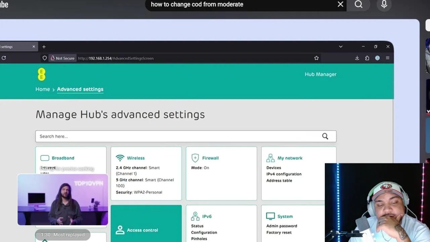The height and width of the screenshot is (242, 430).
Task: Open the Firewall settings
Action: click(221, 173)
